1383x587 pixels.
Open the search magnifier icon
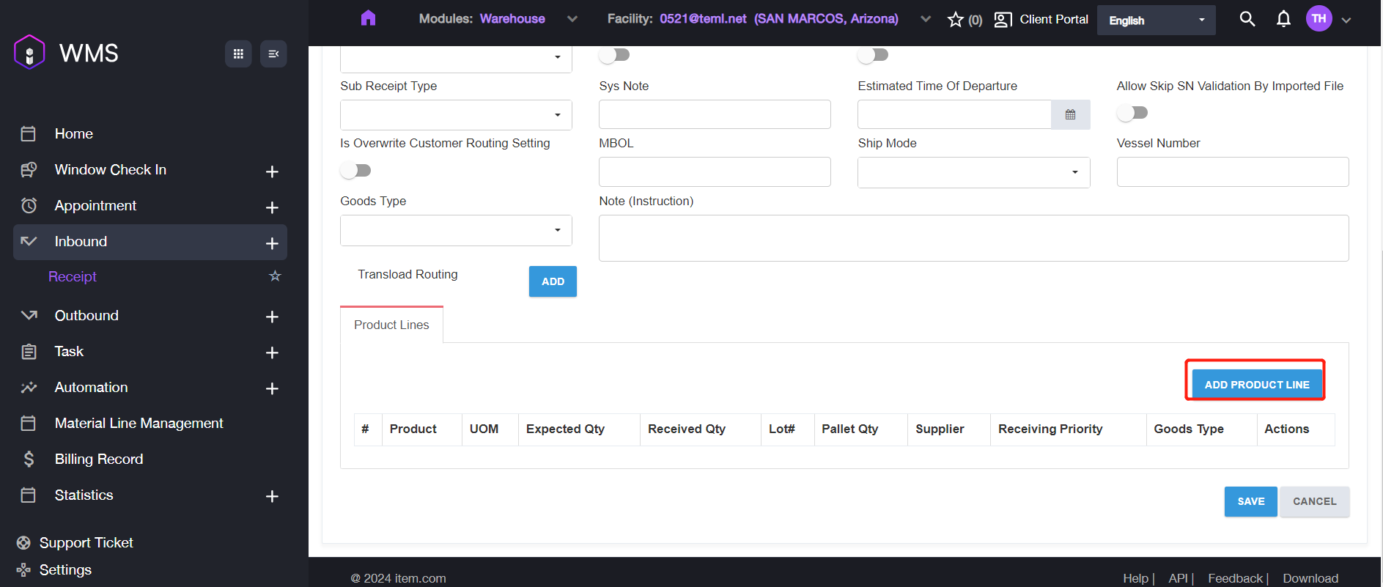(1247, 19)
